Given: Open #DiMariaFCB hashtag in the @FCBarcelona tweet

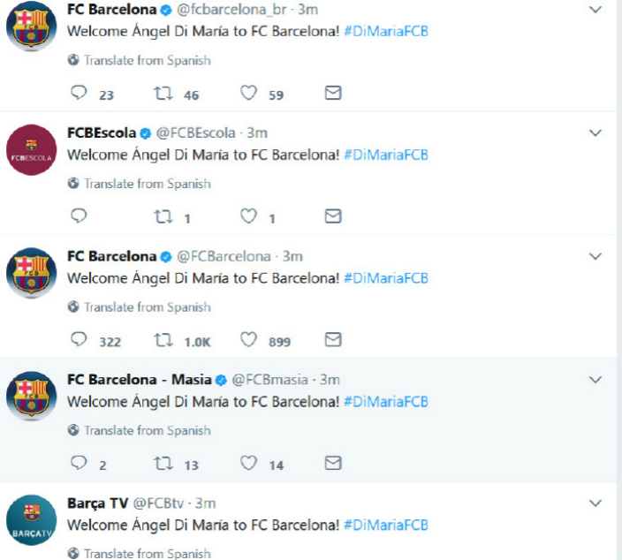Looking at the screenshot, I should (386, 278).
